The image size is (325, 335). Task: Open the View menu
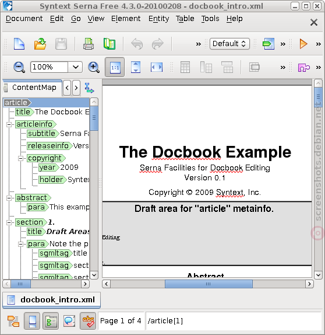pyautogui.click(x=96, y=19)
